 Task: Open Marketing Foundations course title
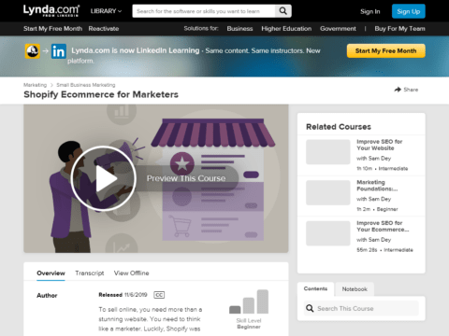tap(377, 186)
